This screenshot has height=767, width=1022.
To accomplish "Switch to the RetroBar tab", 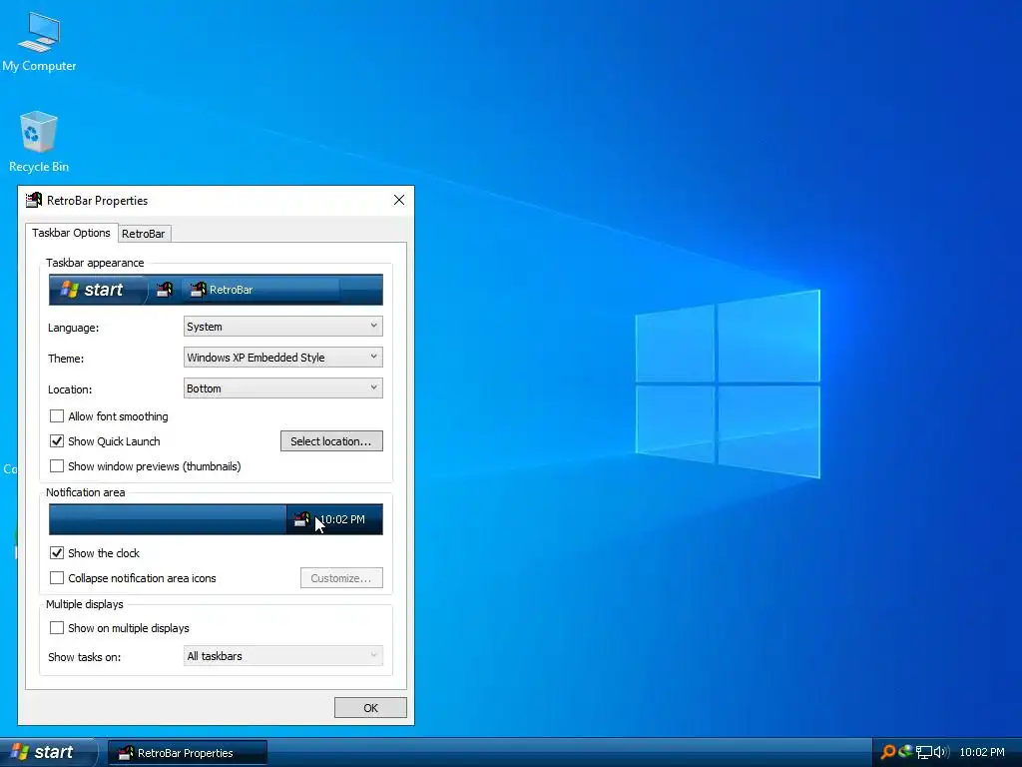I will [x=144, y=234].
